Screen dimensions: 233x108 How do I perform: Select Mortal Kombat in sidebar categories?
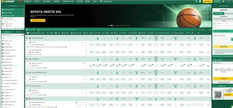pos(13,102)
